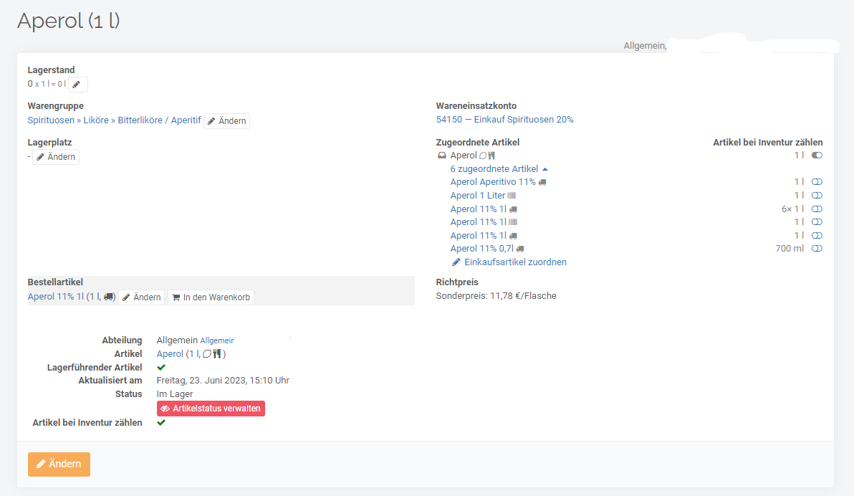
Task: Click the orange Ändern button
Action: [x=59, y=464]
